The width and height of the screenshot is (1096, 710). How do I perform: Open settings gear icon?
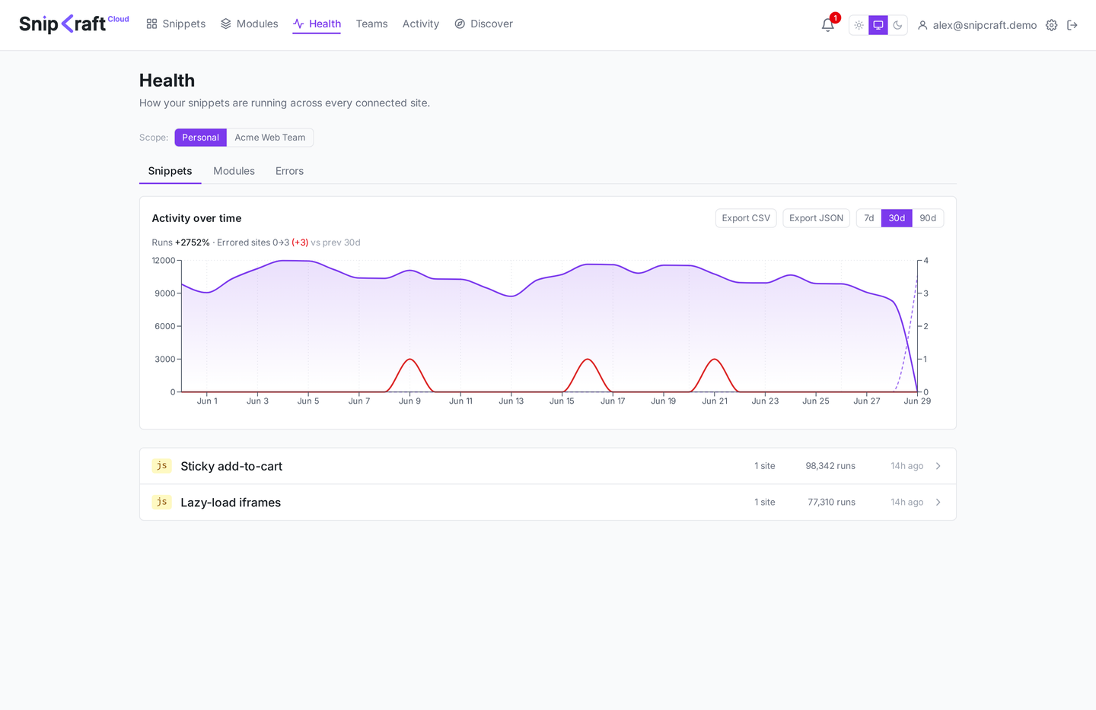[x=1051, y=25]
